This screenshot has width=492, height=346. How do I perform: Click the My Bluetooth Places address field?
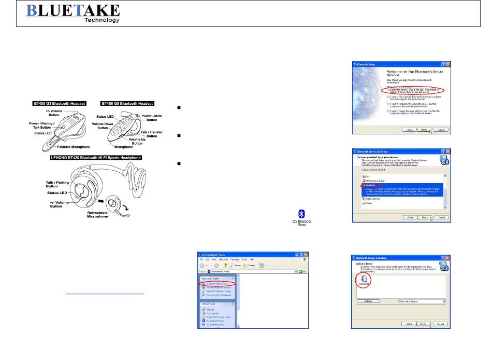251,271
